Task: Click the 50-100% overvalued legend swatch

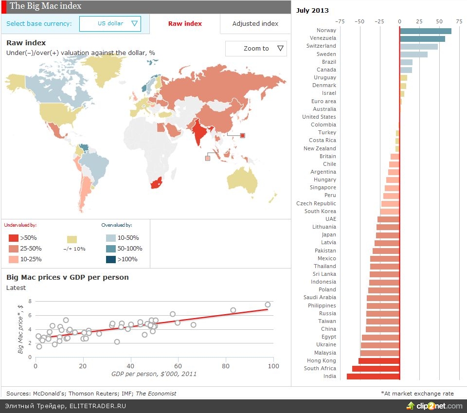Action: coord(111,249)
